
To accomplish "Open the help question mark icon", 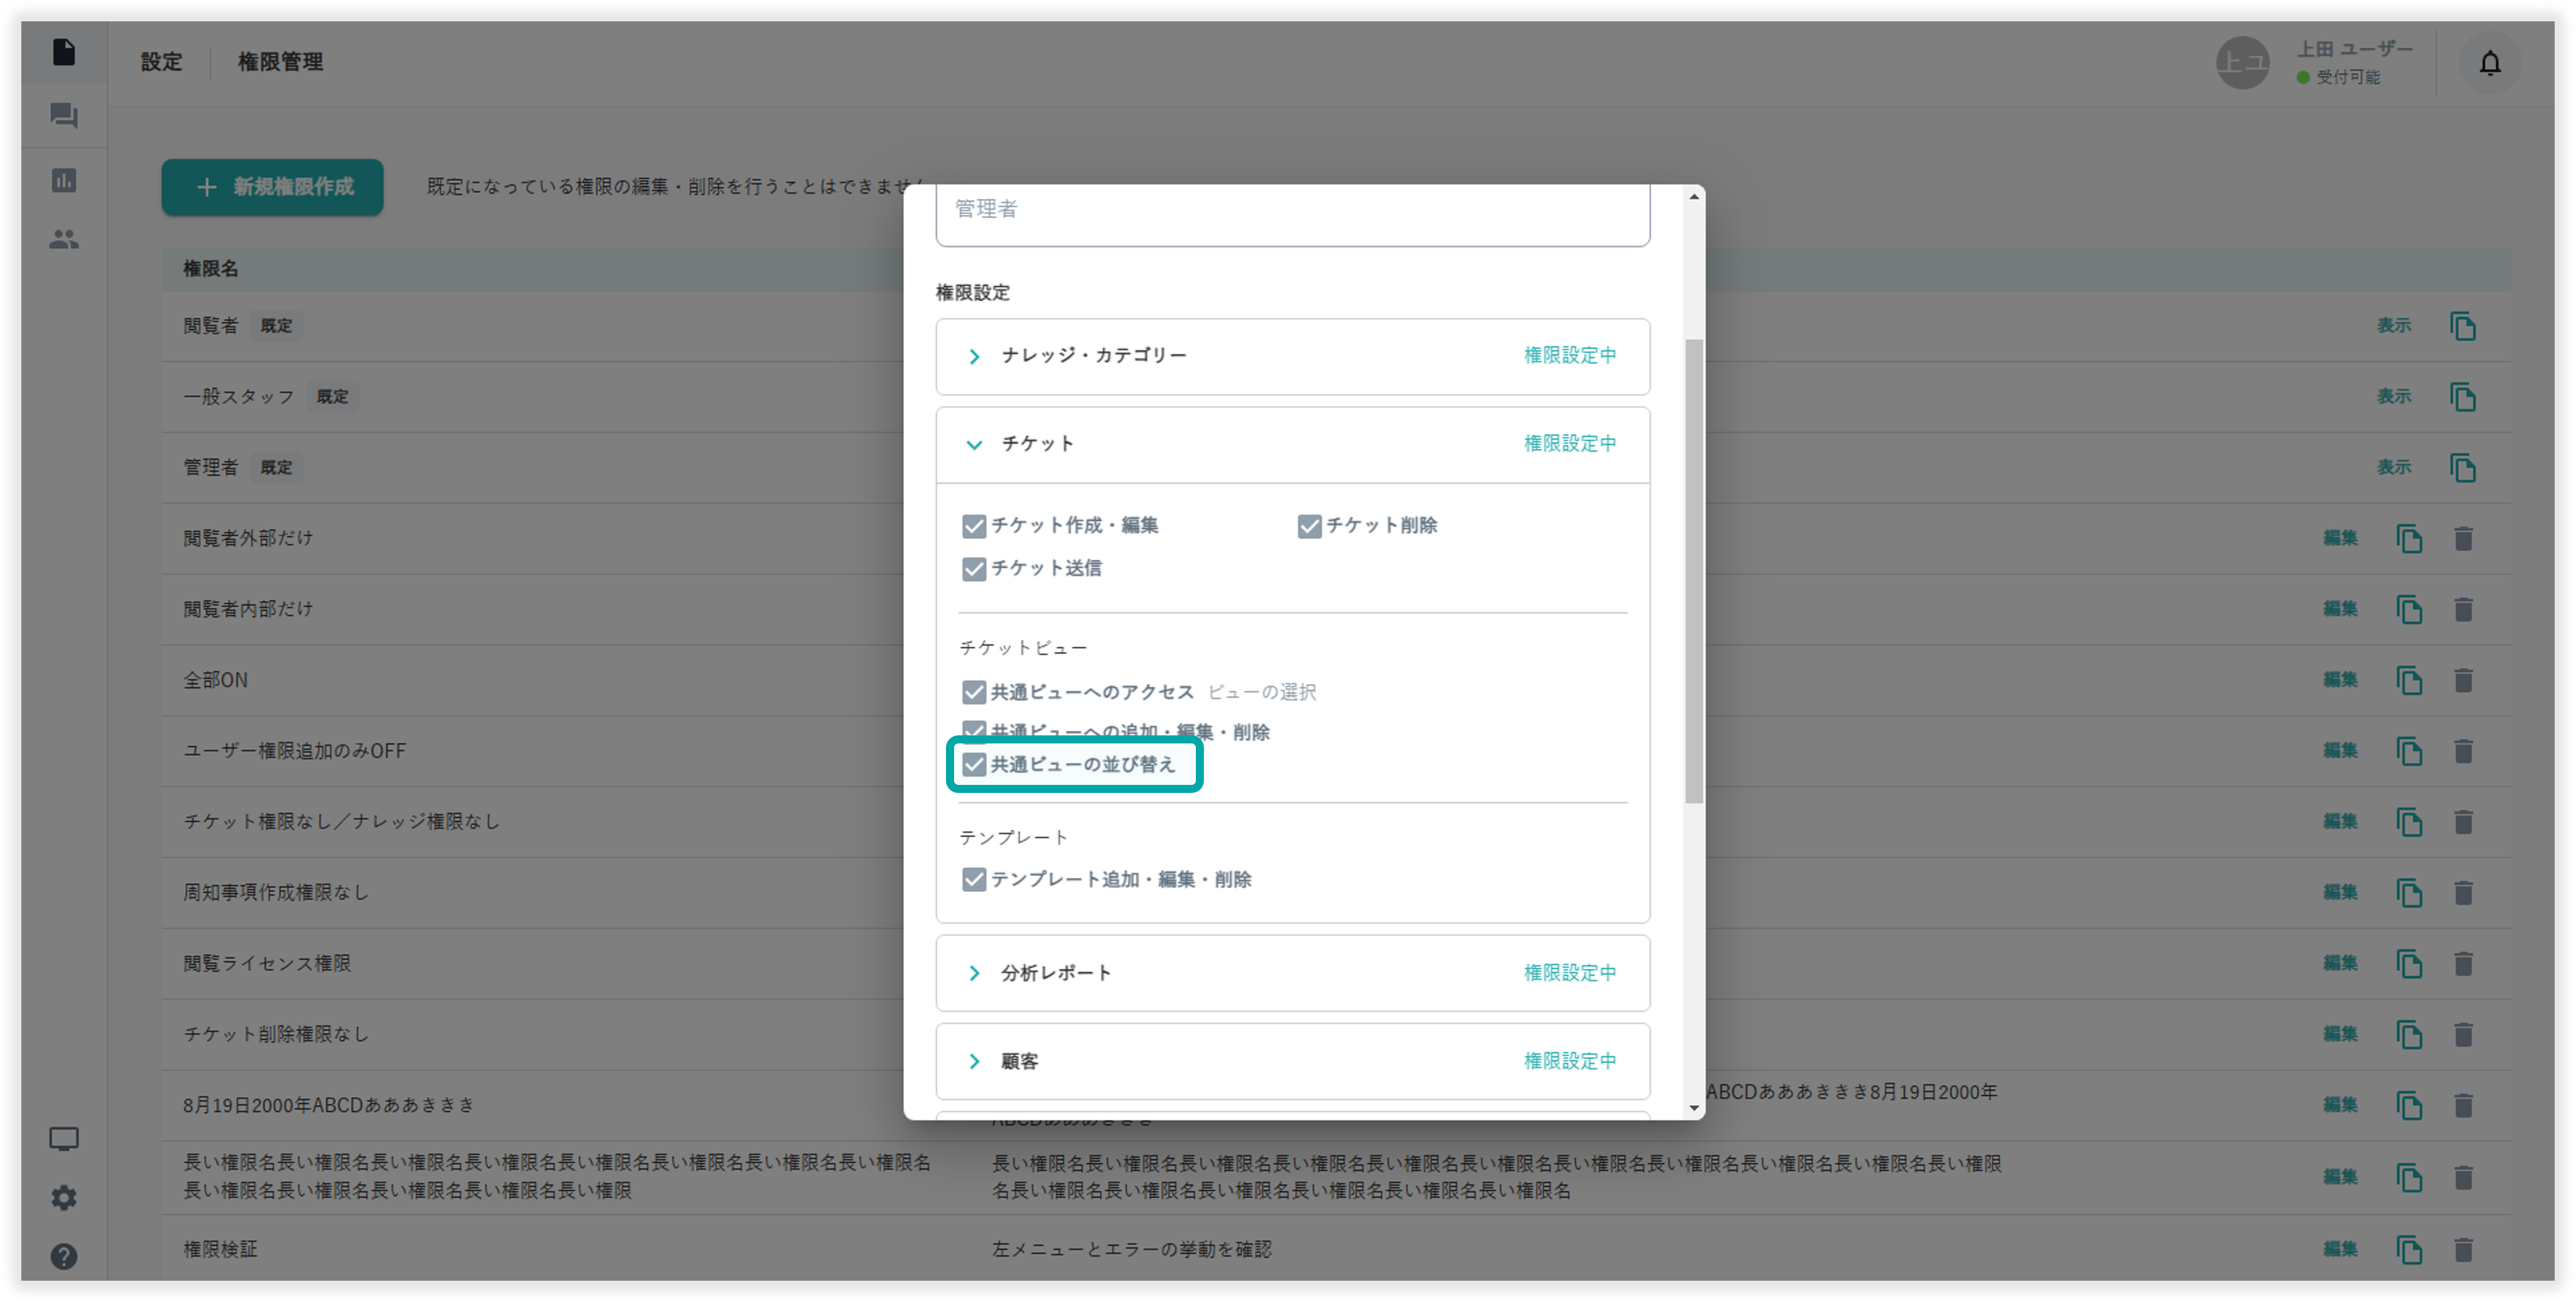I will (64, 1256).
